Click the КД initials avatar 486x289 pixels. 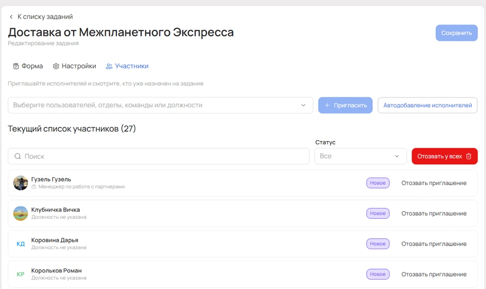coord(20,244)
